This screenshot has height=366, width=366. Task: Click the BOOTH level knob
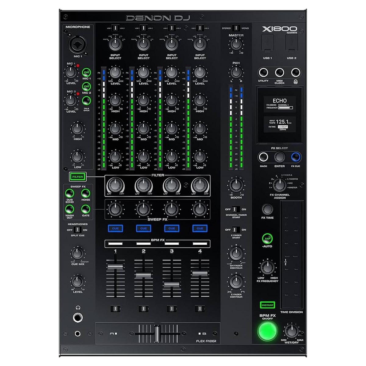pos(236,185)
